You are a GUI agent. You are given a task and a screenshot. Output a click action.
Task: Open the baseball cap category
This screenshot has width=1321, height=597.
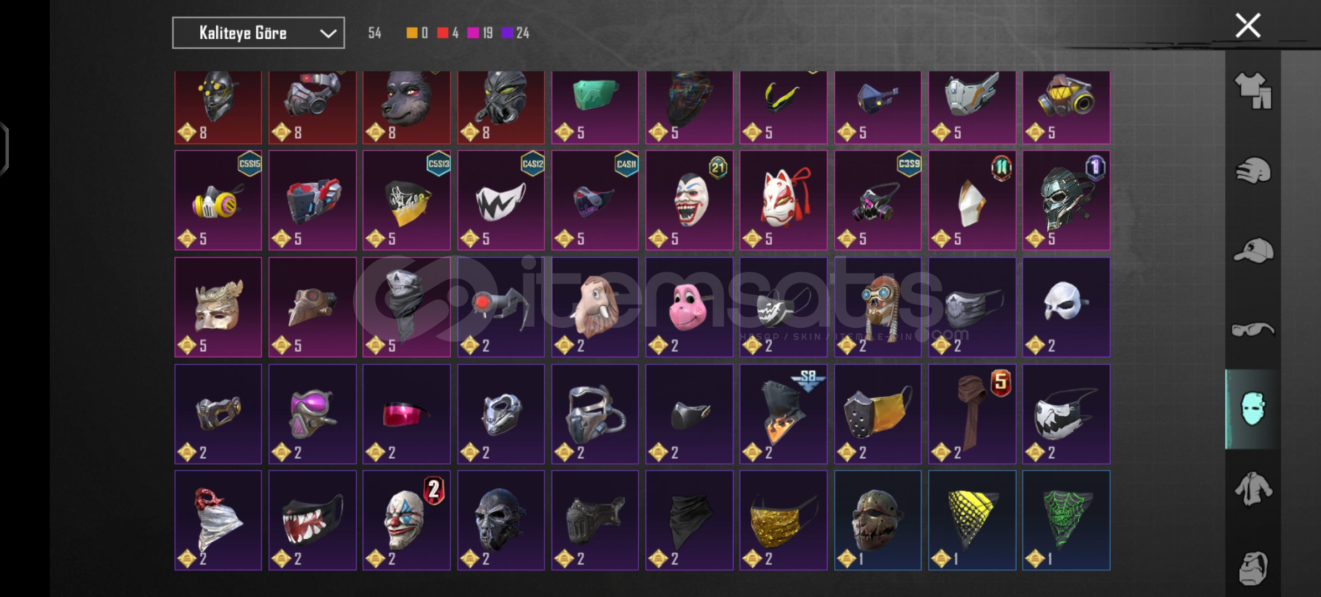tap(1253, 250)
